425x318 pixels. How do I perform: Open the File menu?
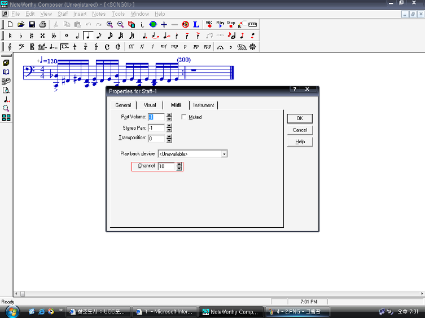click(x=16, y=14)
